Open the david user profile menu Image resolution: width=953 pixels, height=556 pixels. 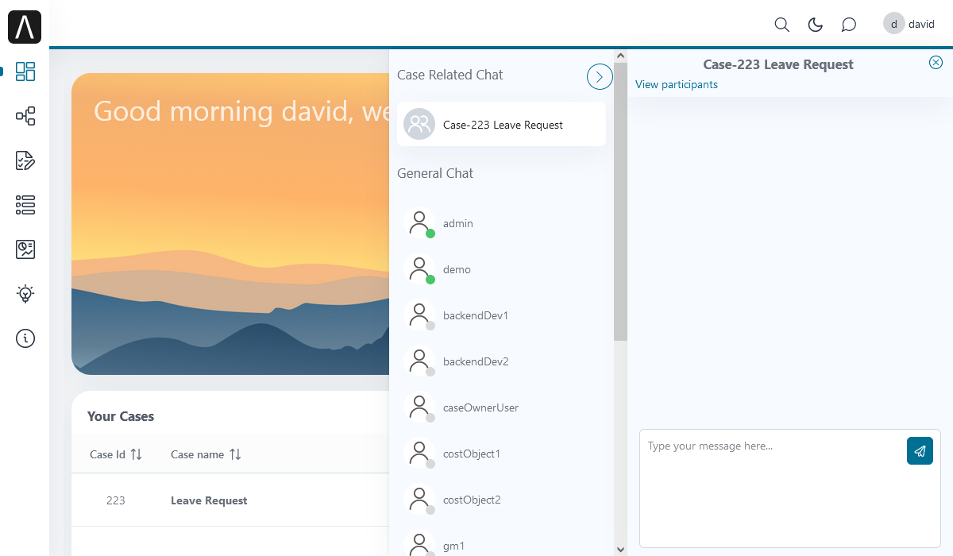[x=909, y=24]
